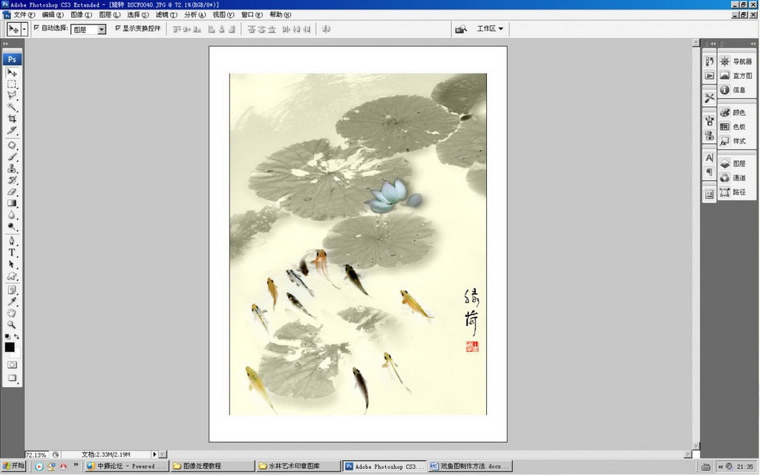Open the 文件 menu
This screenshot has height=475, width=760.
coord(24,15)
